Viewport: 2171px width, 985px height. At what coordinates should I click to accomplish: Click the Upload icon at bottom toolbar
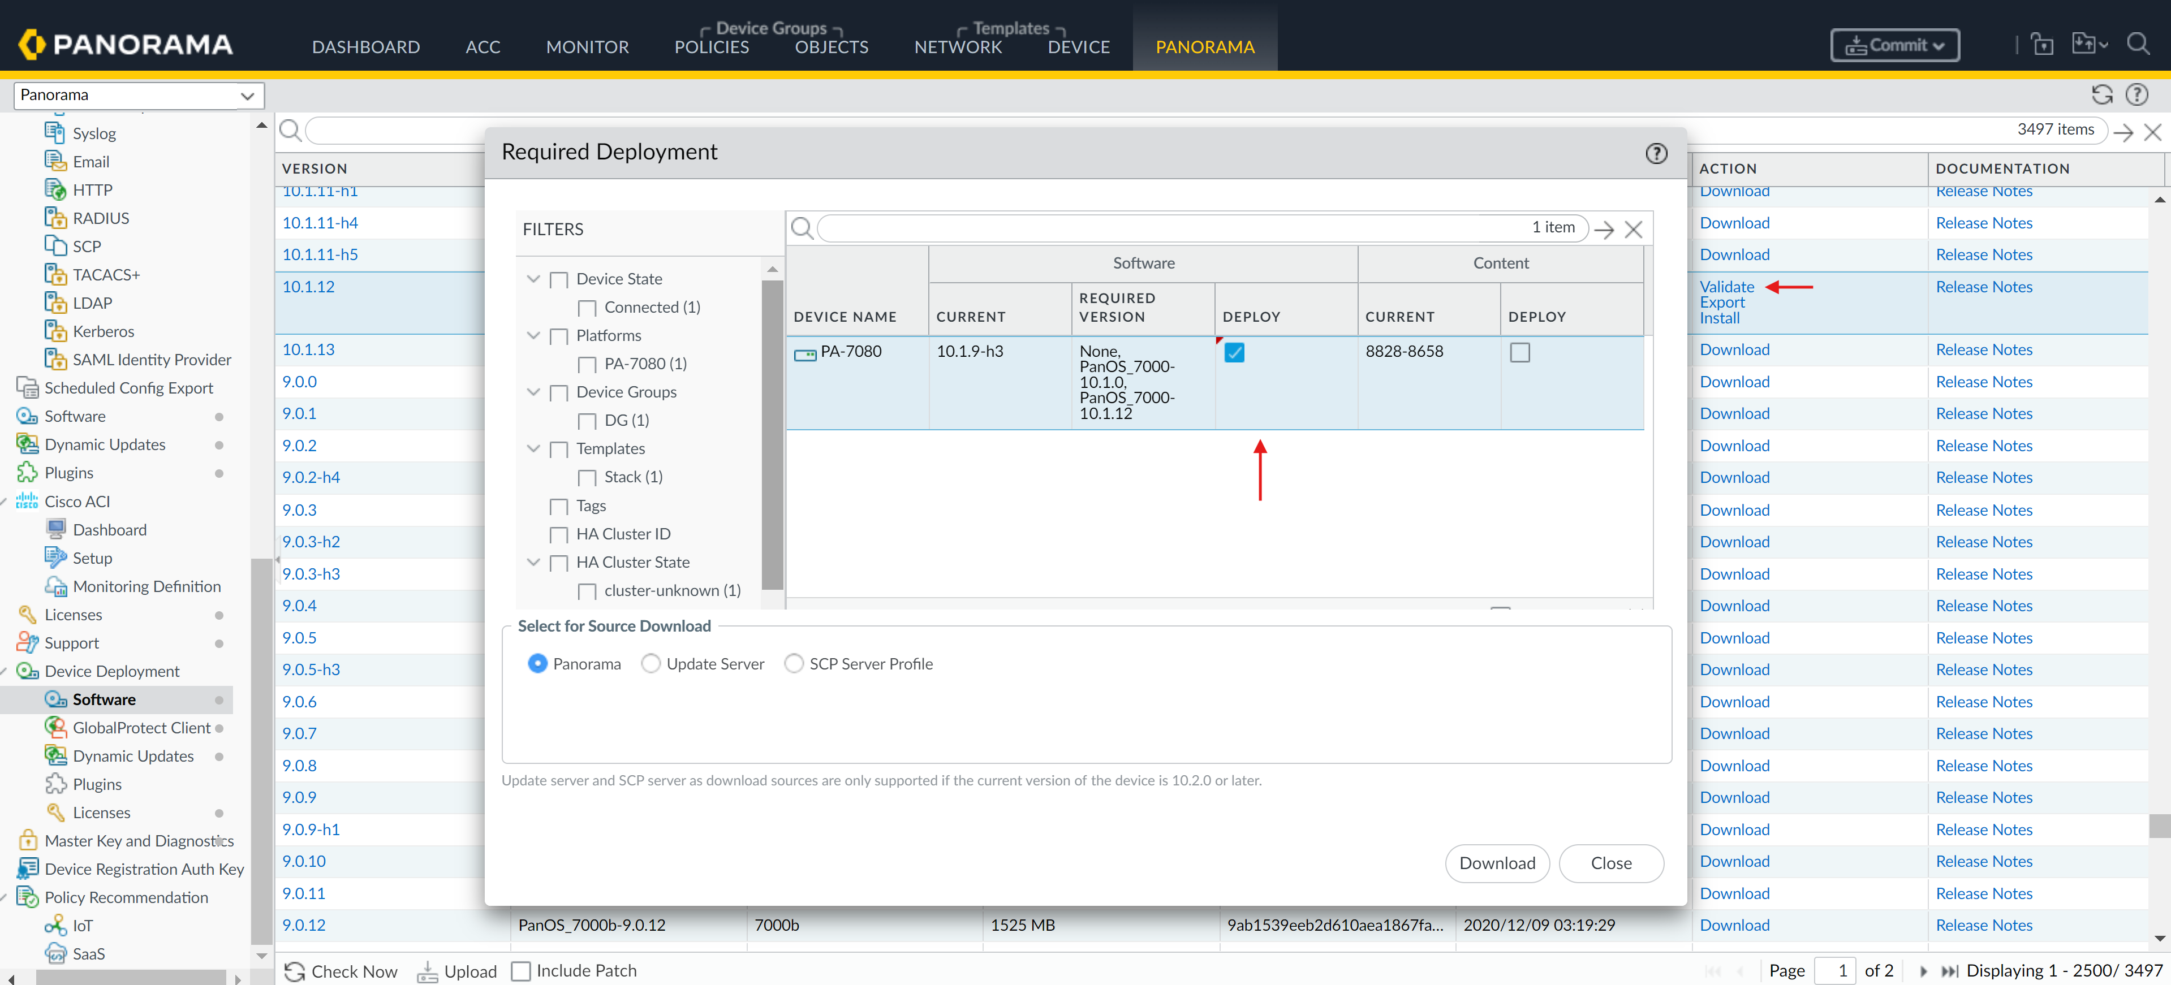(x=427, y=971)
